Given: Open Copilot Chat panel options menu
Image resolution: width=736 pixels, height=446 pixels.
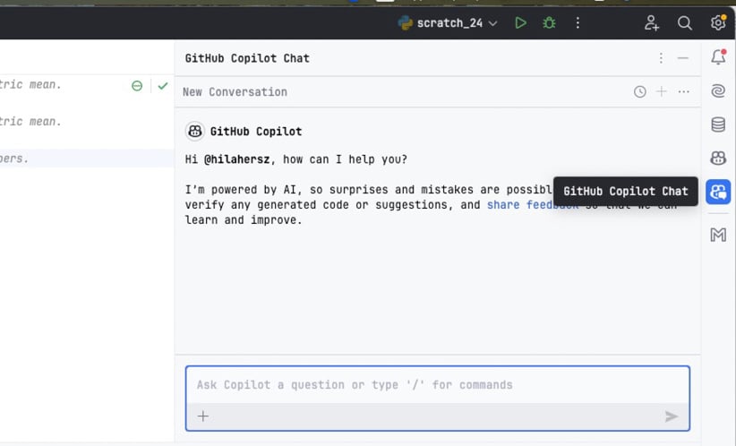Looking at the screenshot, I should 661,57.
